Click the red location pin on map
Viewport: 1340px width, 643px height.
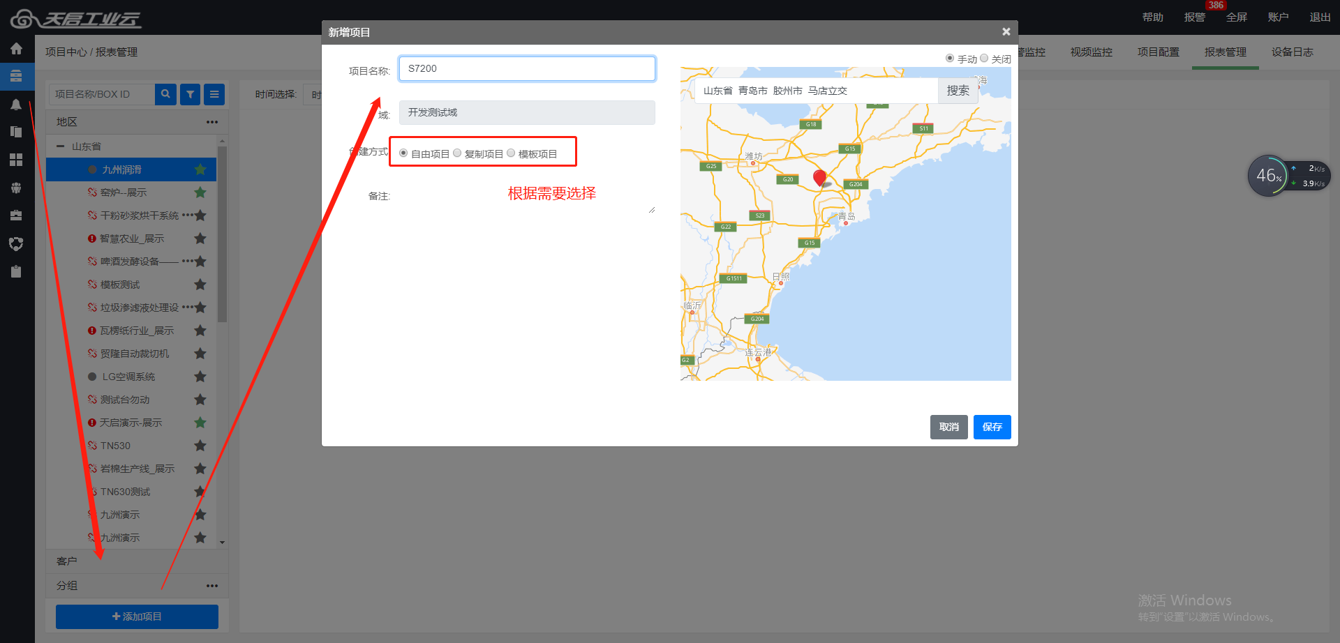[x=819, y=177]
